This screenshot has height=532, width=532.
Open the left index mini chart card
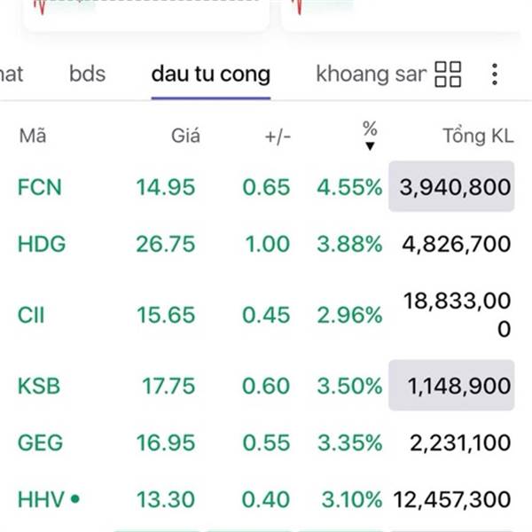coord(147,13)
